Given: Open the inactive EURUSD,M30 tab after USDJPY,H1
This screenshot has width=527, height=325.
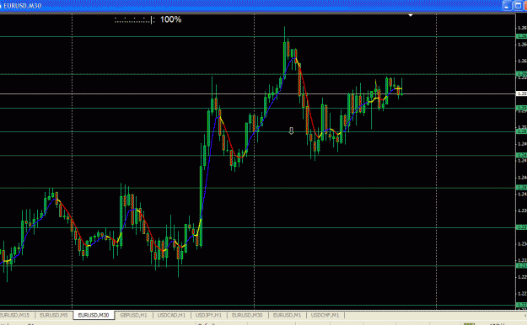Looking at the screenshot, I should tap(247, 315).
